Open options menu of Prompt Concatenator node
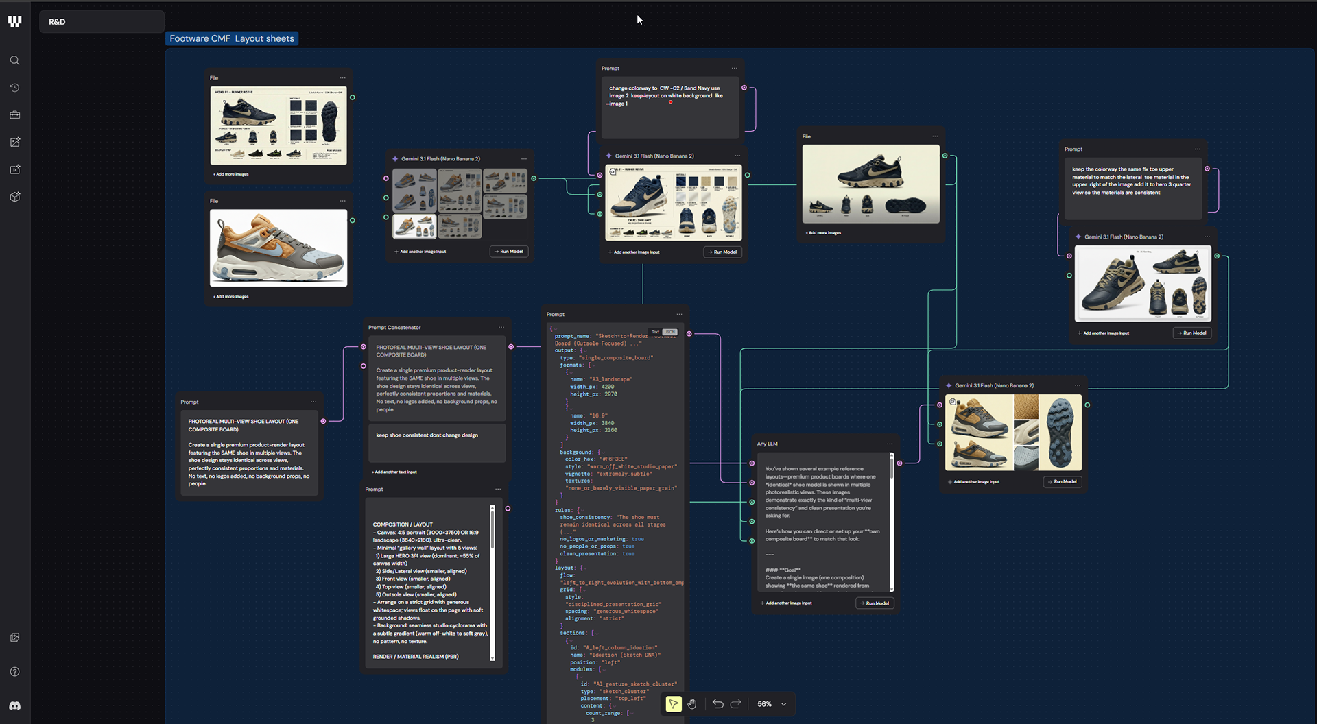Image resolution: width=1317 pixels, height=724 pixels. 501,327
